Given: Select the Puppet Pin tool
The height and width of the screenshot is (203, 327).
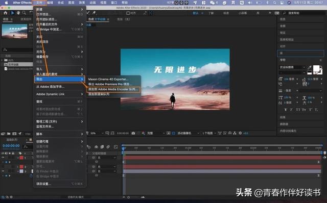Looking at the screenshot, I should pyautogui.click(x=94, y=13).
